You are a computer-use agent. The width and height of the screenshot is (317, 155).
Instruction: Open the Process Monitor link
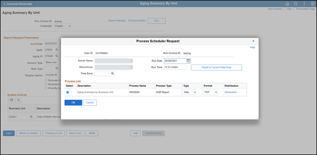(137, 21)
